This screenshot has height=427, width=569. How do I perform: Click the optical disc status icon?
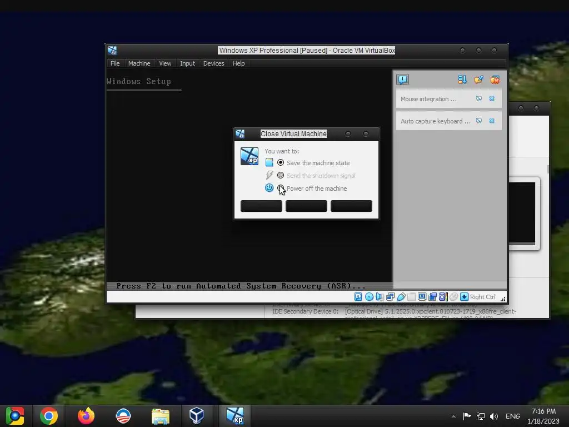[369, 297]
